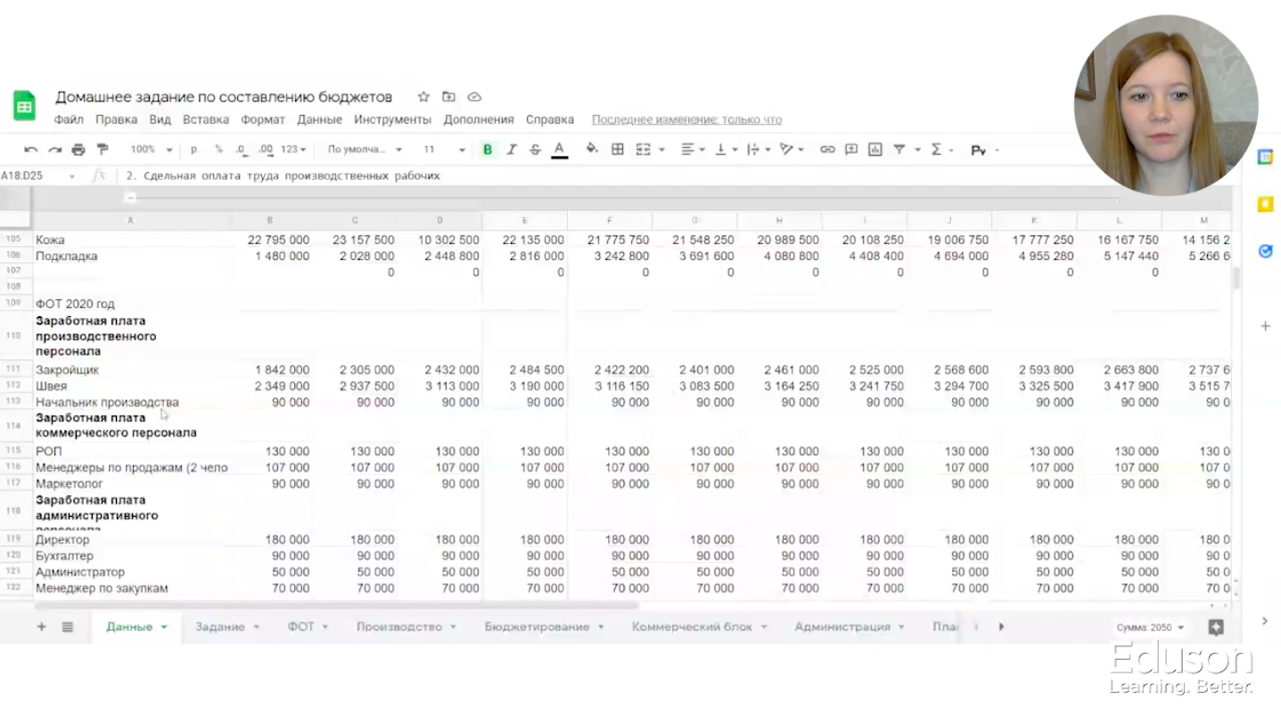Open text rotation dropdown
Viewport: 1281px width, 710px height.
792,150
